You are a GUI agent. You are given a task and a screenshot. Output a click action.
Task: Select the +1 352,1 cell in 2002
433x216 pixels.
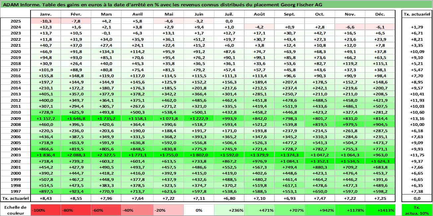pyautogui.click(x=319, y=161)
